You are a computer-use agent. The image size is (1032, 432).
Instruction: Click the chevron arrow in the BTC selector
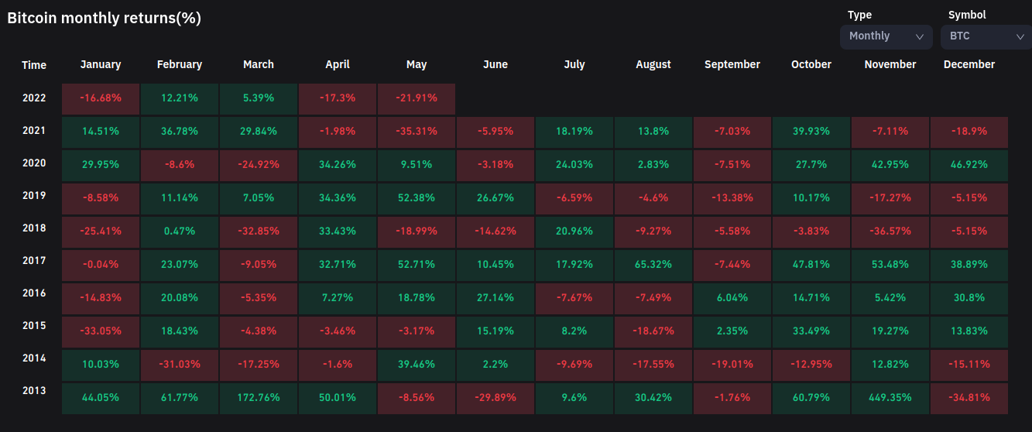pyautogui.click(x=1020, y=36)
